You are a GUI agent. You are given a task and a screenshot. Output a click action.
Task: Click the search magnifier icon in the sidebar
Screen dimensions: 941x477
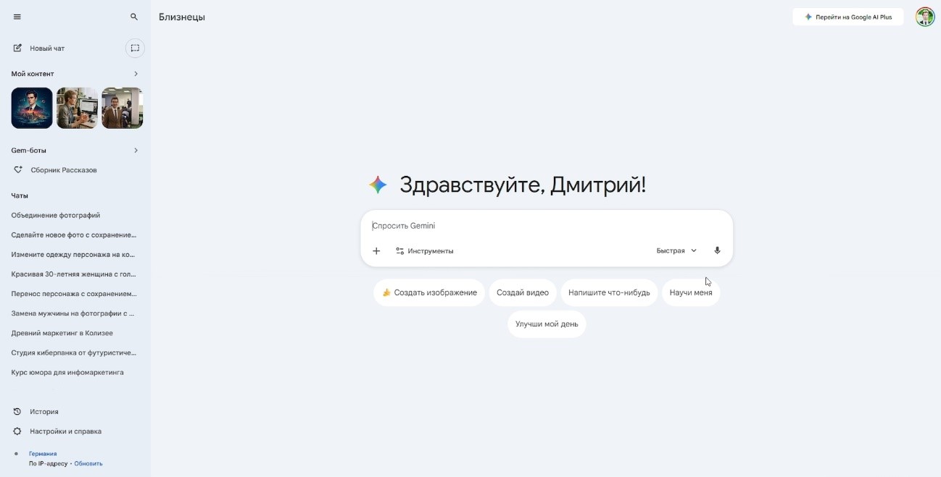[134, 17]
